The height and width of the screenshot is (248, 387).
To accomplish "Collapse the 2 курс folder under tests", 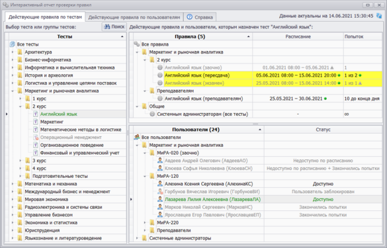I will point(21,106).
